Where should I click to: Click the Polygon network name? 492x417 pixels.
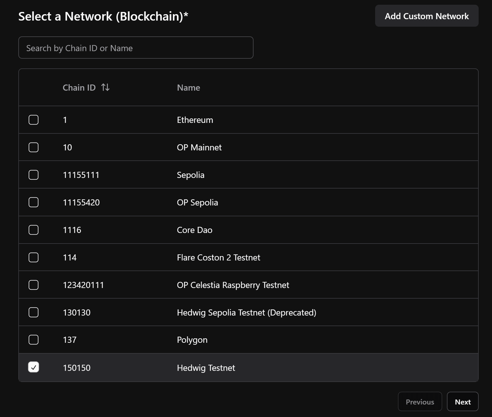tap(192, 340)
